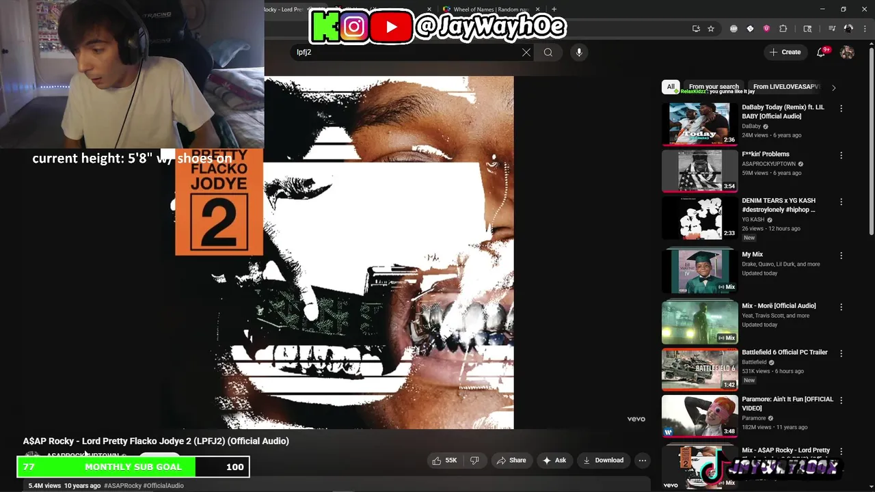Clear the YouTube search box text
The height and width of the screenshot is (492, 875).
526,52
